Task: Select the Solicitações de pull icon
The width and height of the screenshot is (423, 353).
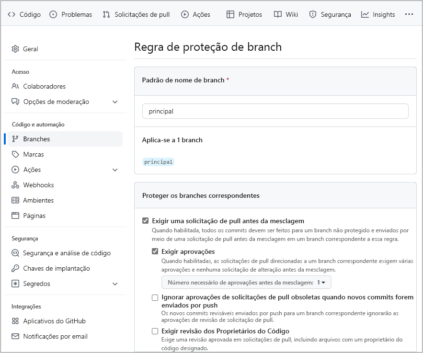Action: coord(106,14)
